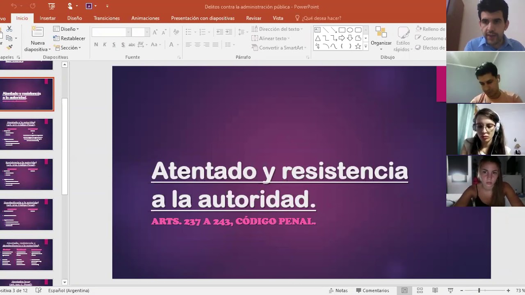
Task: Switch to Reading view
Action: click(x=435, y=290)
